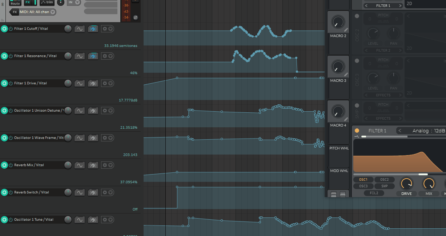
Task: Toggle OSC3 input for Filter 1
Action: point(363,186)
